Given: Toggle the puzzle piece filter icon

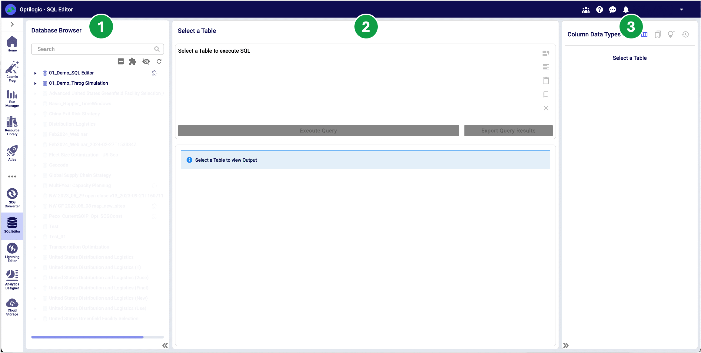Looking at the screenshot, I should pos(132,61).
